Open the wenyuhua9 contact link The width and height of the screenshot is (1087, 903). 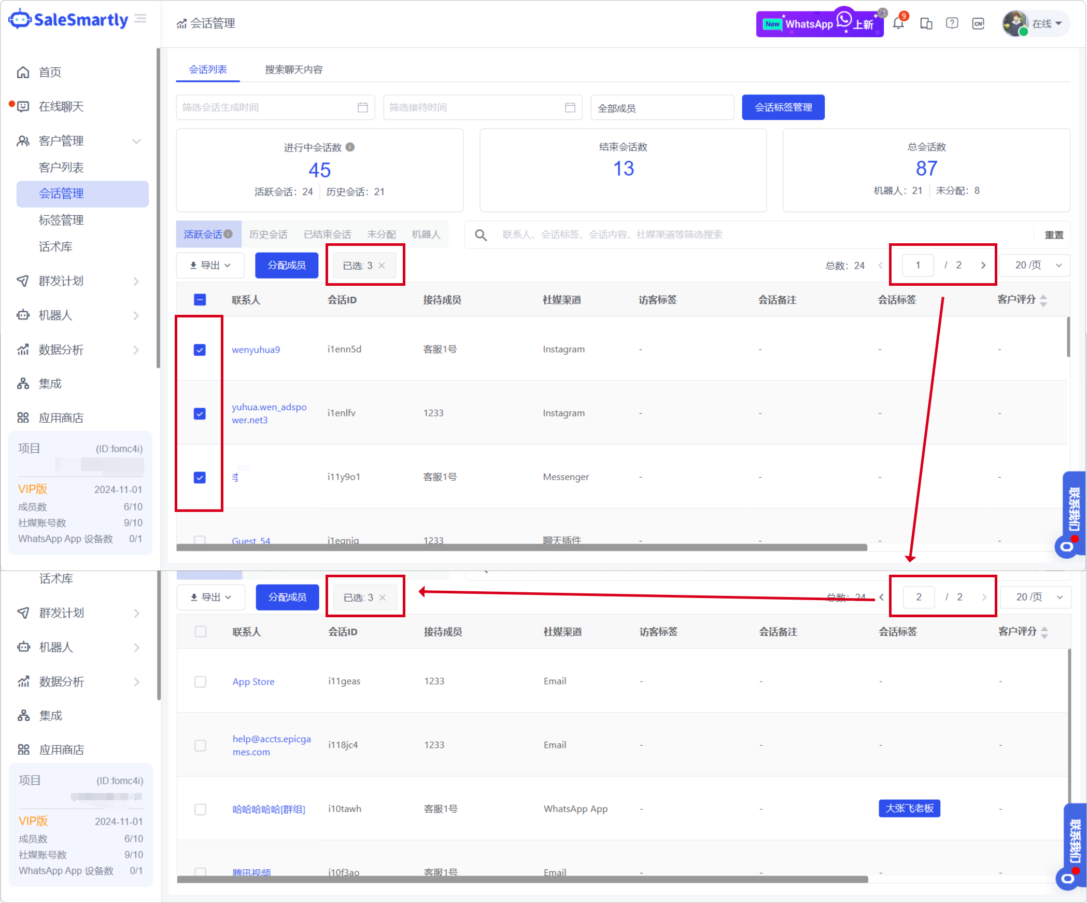pyautogui.click(x=256, y=350)
